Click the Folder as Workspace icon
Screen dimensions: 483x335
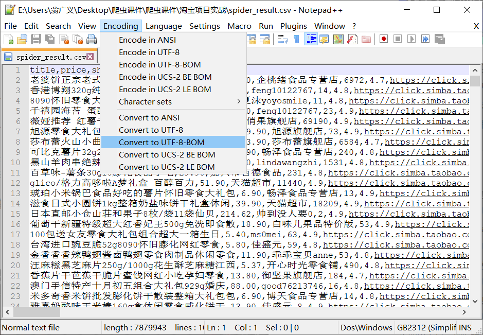366,39
